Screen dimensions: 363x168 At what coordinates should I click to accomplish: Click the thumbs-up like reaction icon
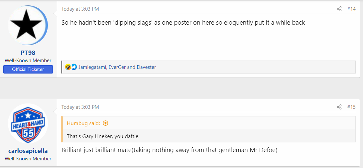(x=73, y=67)
